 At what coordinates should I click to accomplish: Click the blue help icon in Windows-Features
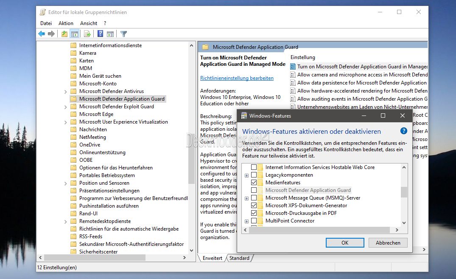point(404,131)
